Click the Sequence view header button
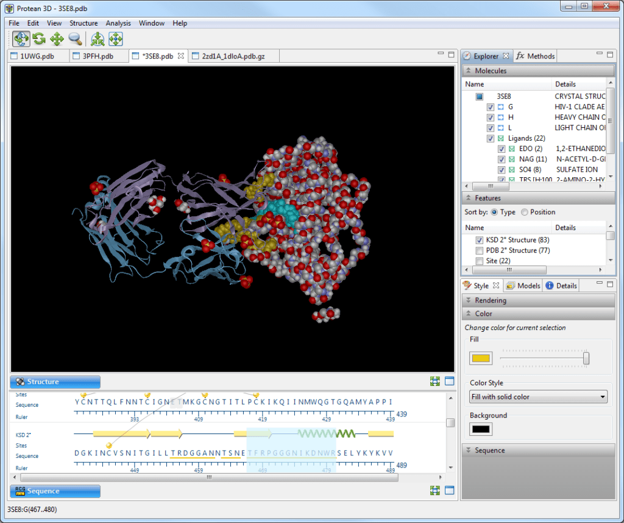This screenshot has width=624, height=523. (x=55, y=491)
